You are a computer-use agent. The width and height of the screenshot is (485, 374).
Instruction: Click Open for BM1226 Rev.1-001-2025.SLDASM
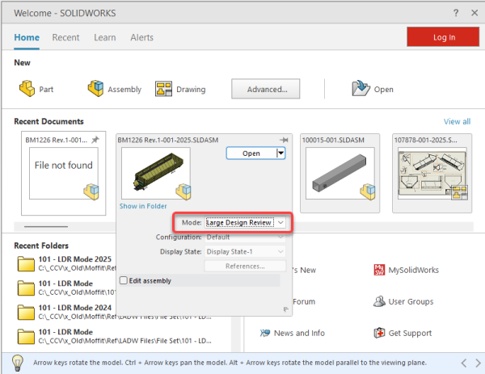(x=251, y=153)
